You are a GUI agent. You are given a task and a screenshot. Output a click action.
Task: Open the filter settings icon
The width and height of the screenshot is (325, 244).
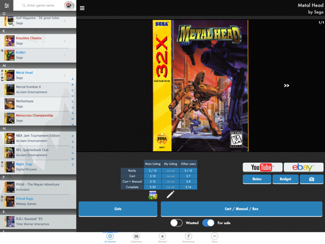pyautogui.click(x=6, y=5)
